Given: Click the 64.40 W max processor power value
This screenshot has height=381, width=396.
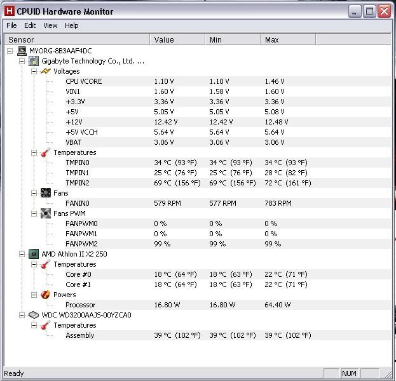Looking at the screenshot, I should [x=278, y=305].
